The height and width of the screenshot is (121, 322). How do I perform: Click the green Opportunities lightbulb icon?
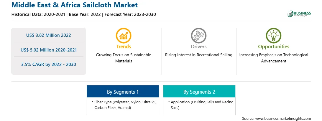[x=274, y=36]
